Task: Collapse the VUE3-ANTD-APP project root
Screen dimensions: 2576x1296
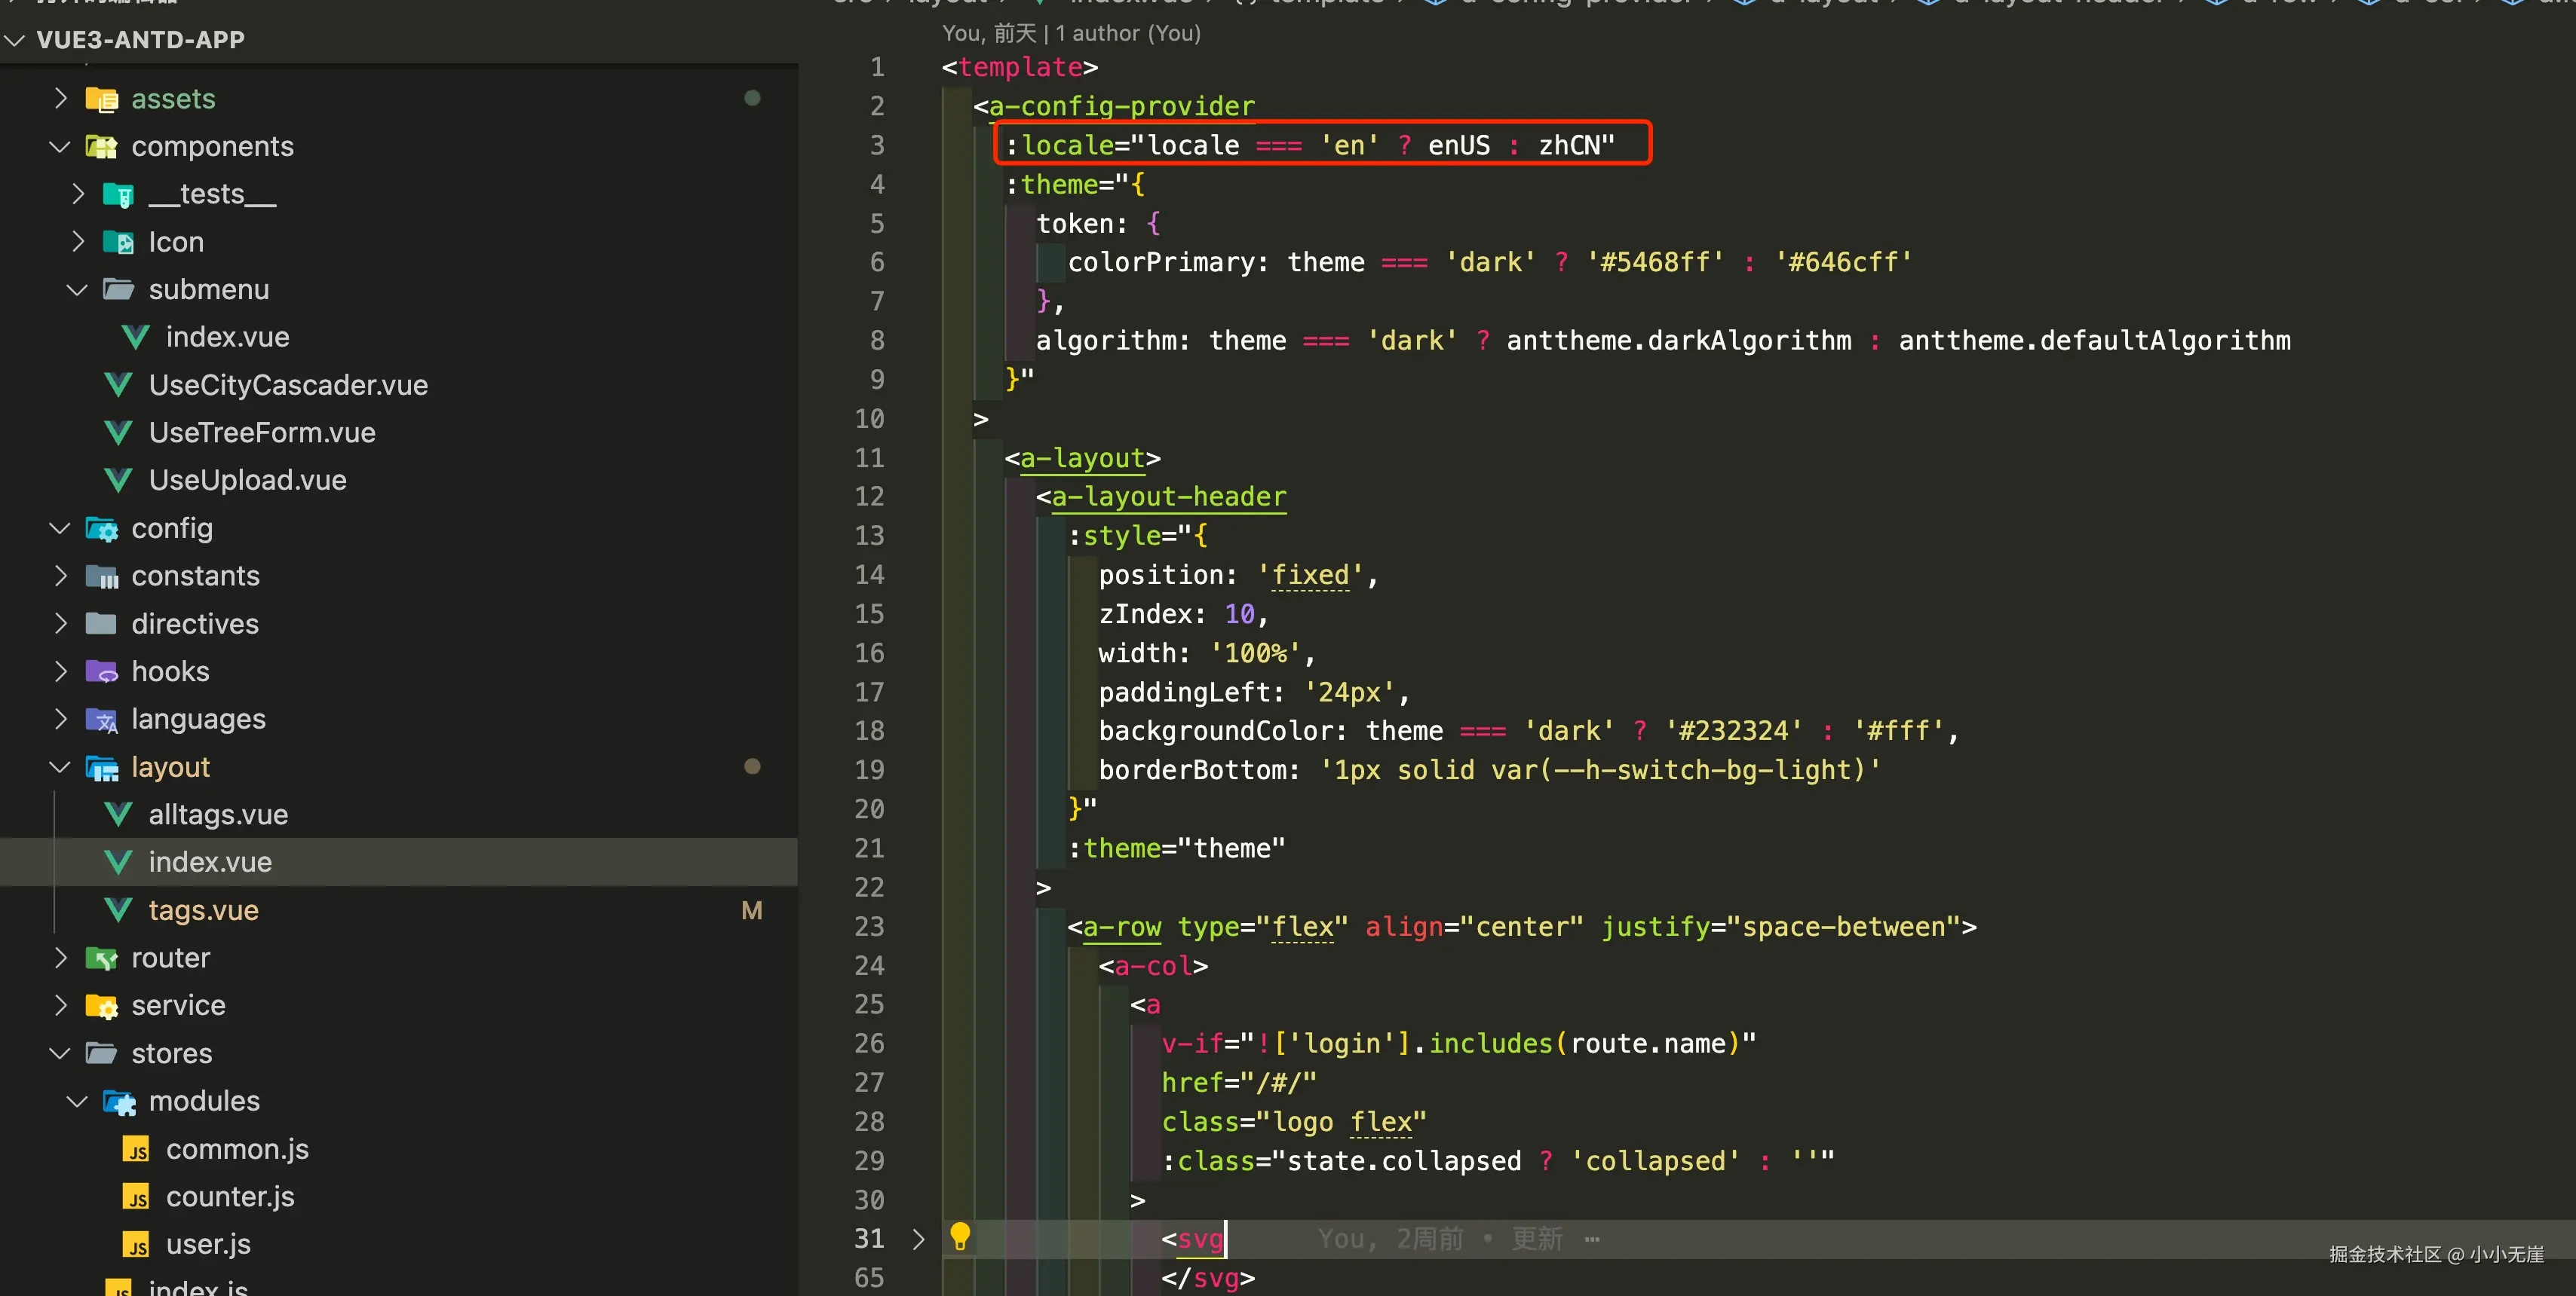Action: point(15,40)
